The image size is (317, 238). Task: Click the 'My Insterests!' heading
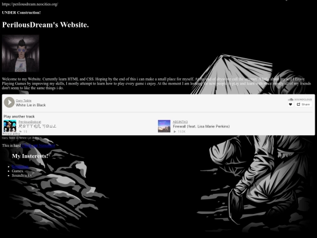[30, 156]
